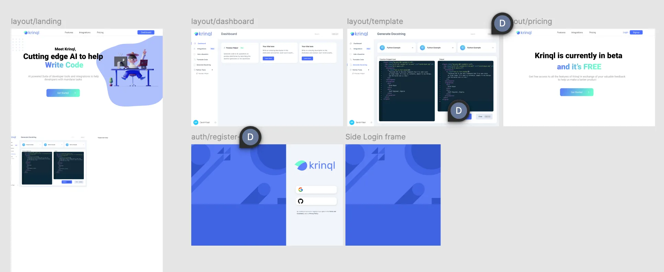664x272 pixels.
Task: Open the D comment pin over the template output panel
Action: click(459, 111)
